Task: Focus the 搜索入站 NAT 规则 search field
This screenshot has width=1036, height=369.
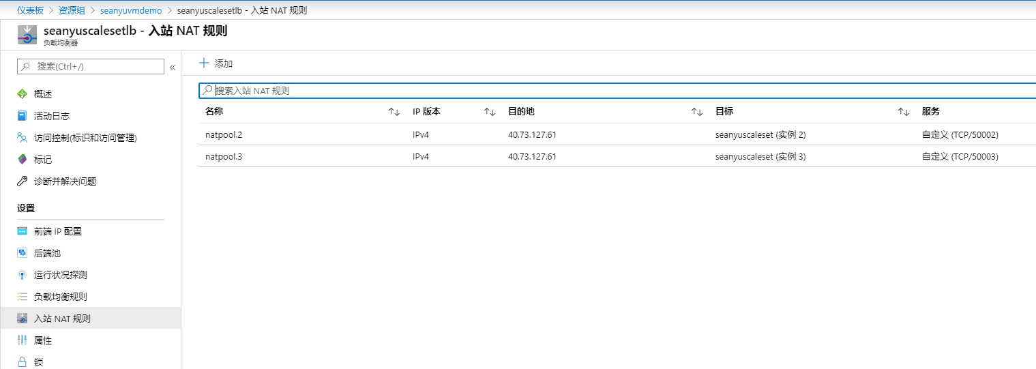Action: pyautogui.click(x=614, y=90)
